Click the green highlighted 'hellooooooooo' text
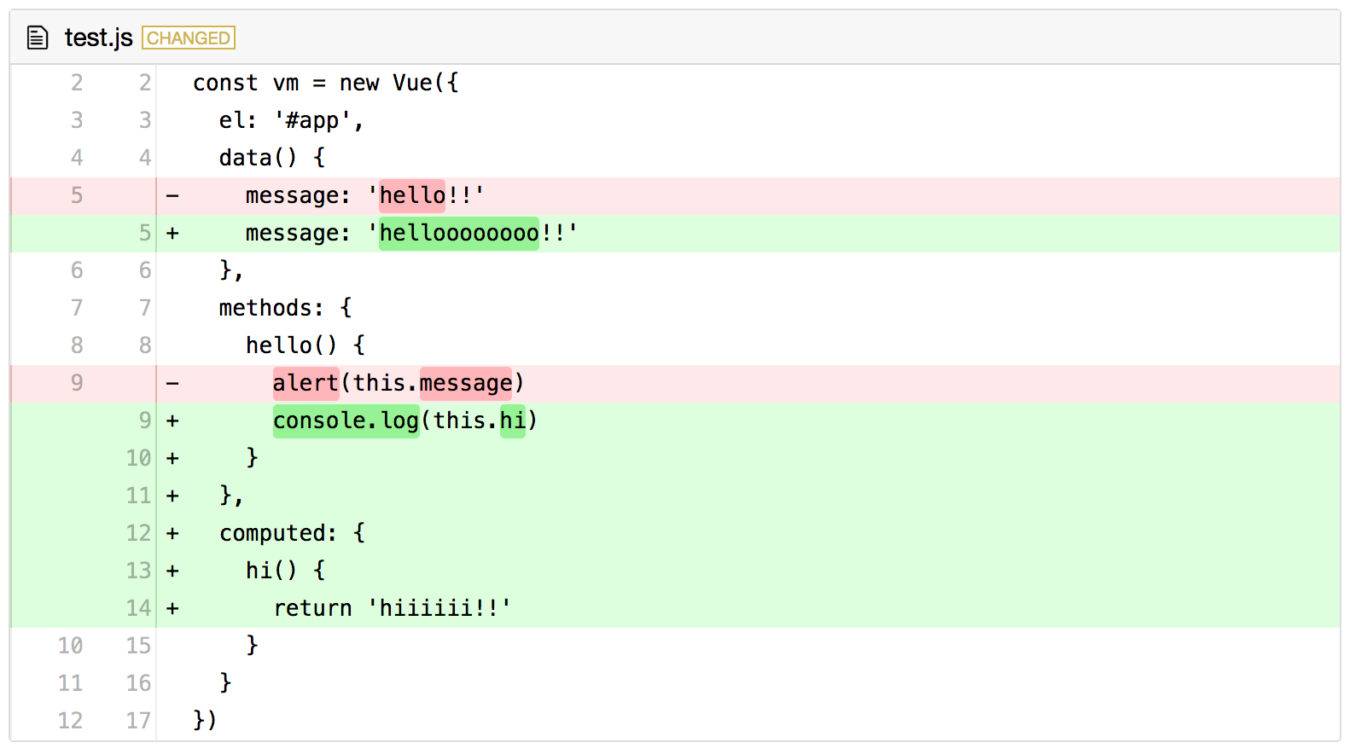Image resolution: width=1350 pixels, height=754 pixels. click(459, 233)
